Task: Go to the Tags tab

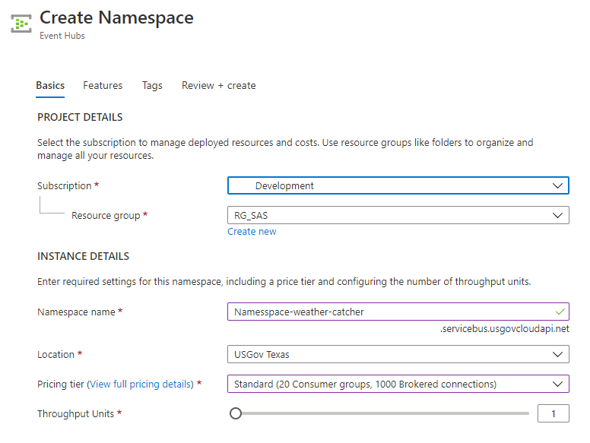Action: 152,85
